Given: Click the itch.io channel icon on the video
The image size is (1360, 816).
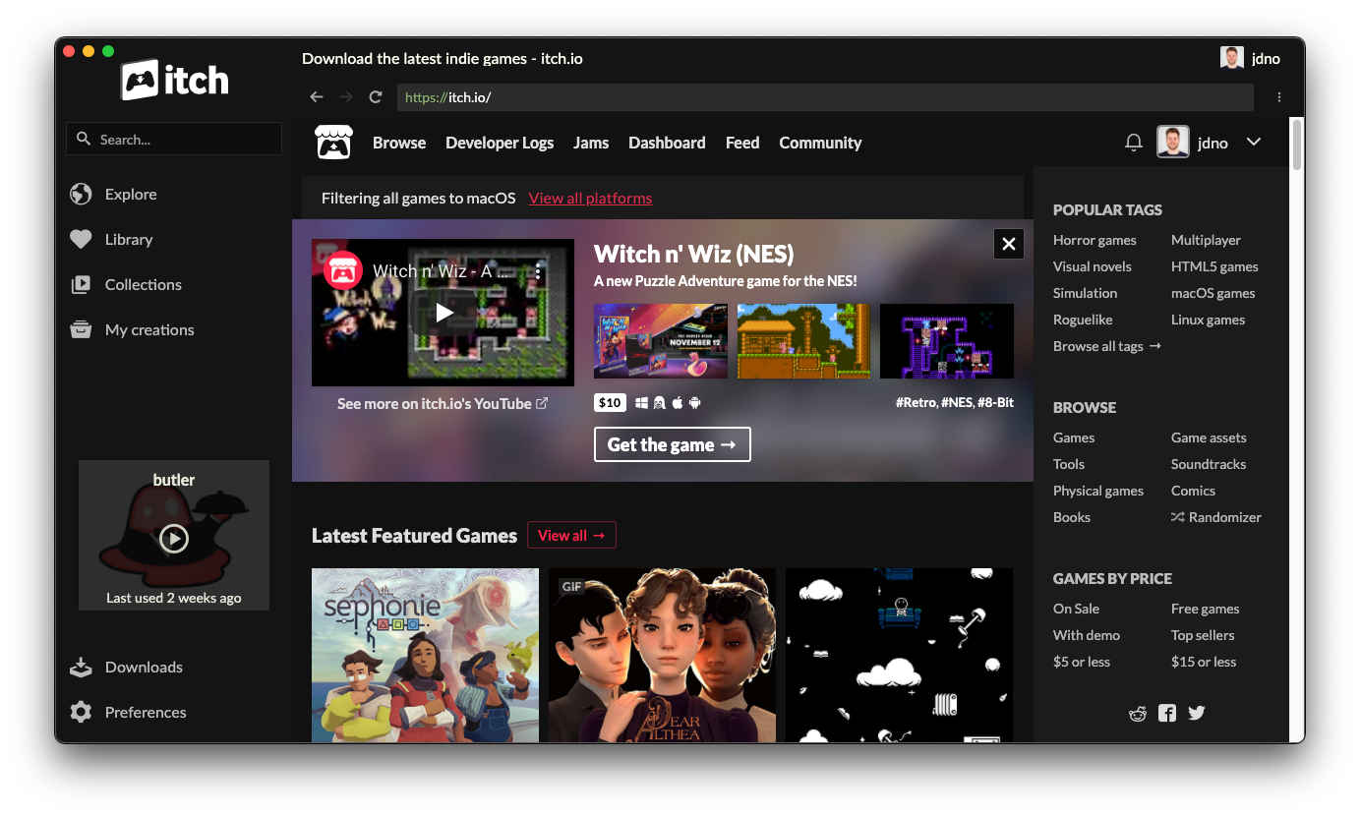Looking at the screenshot, I should (x=343, y=271).
